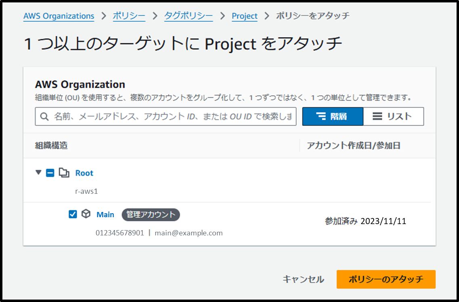This screenshot has height=302, width=459.
Task: Click the Main account cube icon
Action: (86, 214)
